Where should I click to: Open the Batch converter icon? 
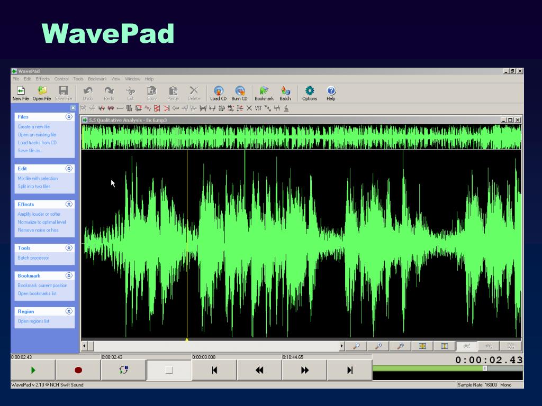(x=285, y=94)
